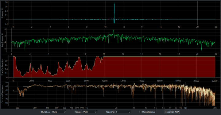Screen dimensions: 221x115
Task: Click the Export as WAV button
Action: 172,112
